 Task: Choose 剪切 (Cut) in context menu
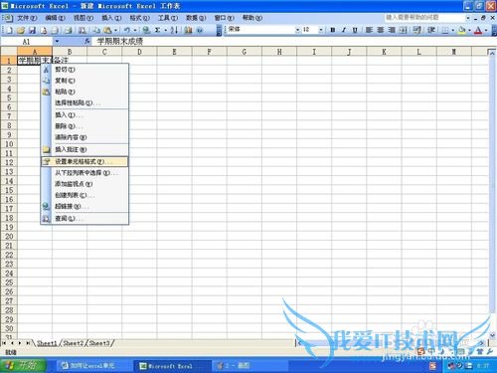[84, 70]
